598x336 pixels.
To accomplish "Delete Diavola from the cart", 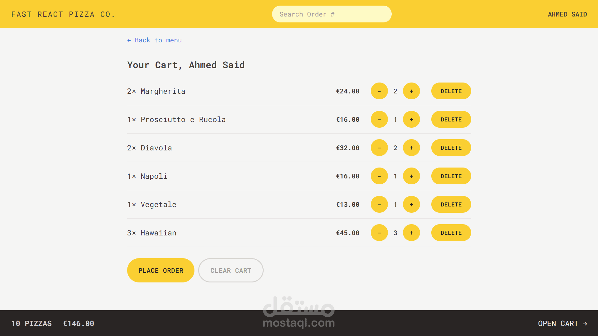I will click(451, 148).
